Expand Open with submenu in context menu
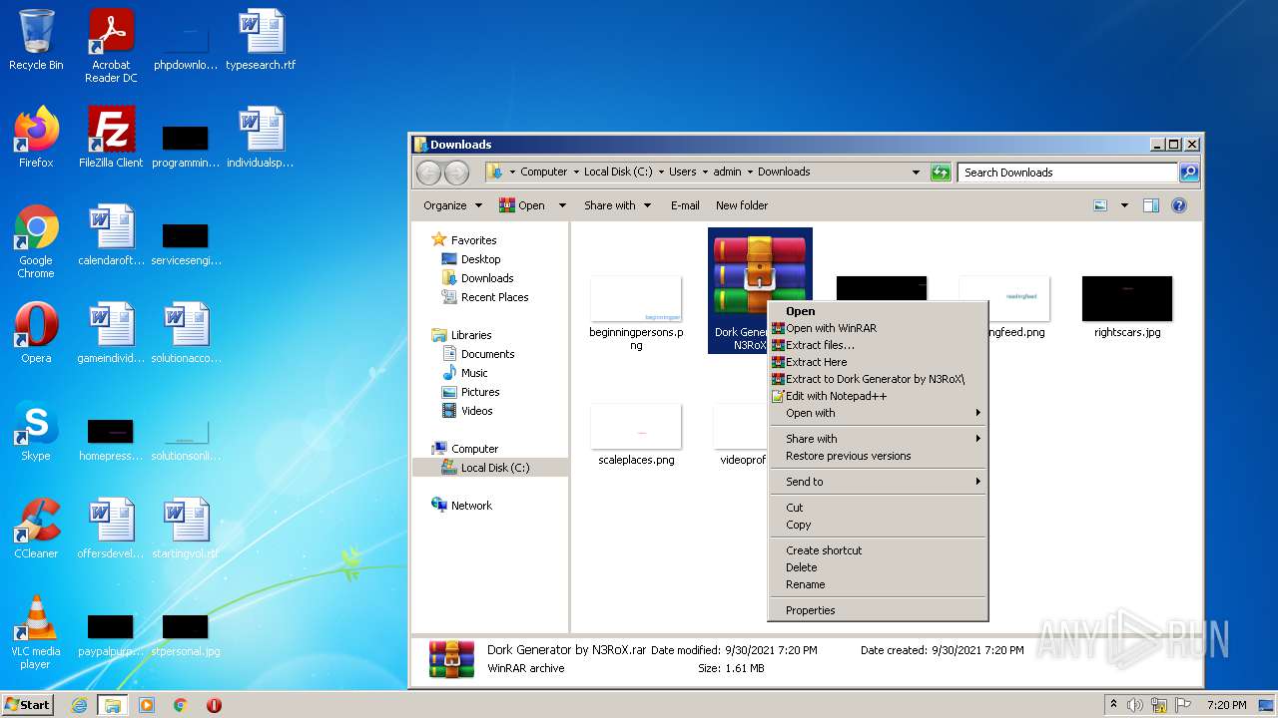 click(878, 413)
